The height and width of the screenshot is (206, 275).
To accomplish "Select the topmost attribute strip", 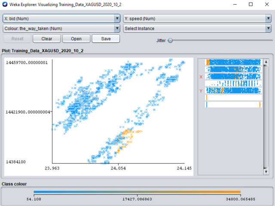I will point(234,62).
